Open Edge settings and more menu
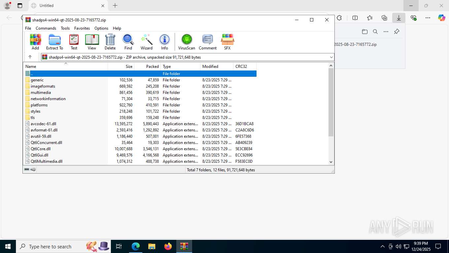The height and width of the screenshot is (253, 449). click(428, 18)
